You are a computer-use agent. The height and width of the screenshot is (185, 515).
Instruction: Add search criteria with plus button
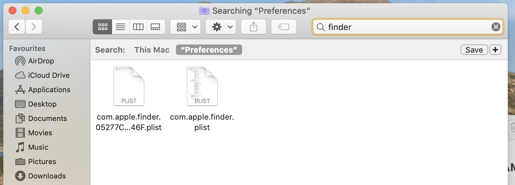click(x=495, y=50)
